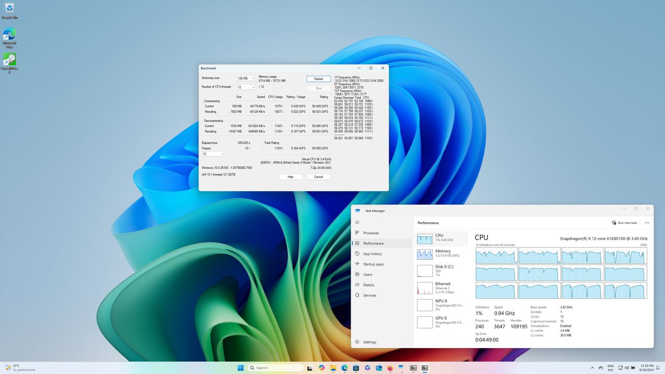Click the Handles count 109195
Viewport: 665px width, 374px height.
[519, 327]
